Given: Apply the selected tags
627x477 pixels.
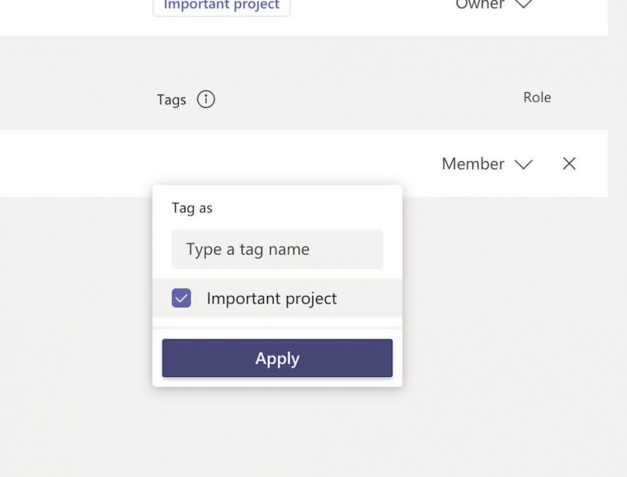Looking at the screenshot, I should [276, 358].
